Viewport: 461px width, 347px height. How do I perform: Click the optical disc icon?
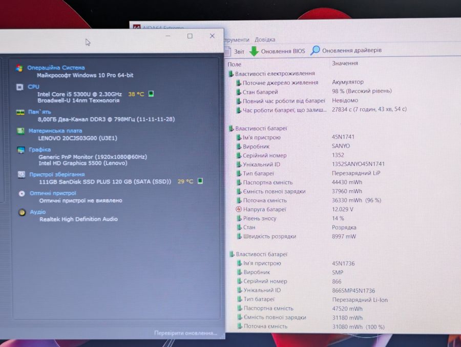[22, 193]
